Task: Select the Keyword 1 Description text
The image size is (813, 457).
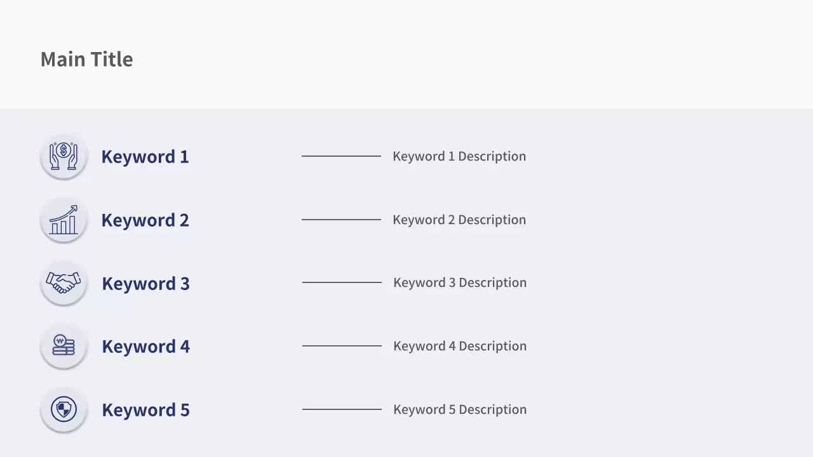Action: pyautogui.click(x=459, y=156)
